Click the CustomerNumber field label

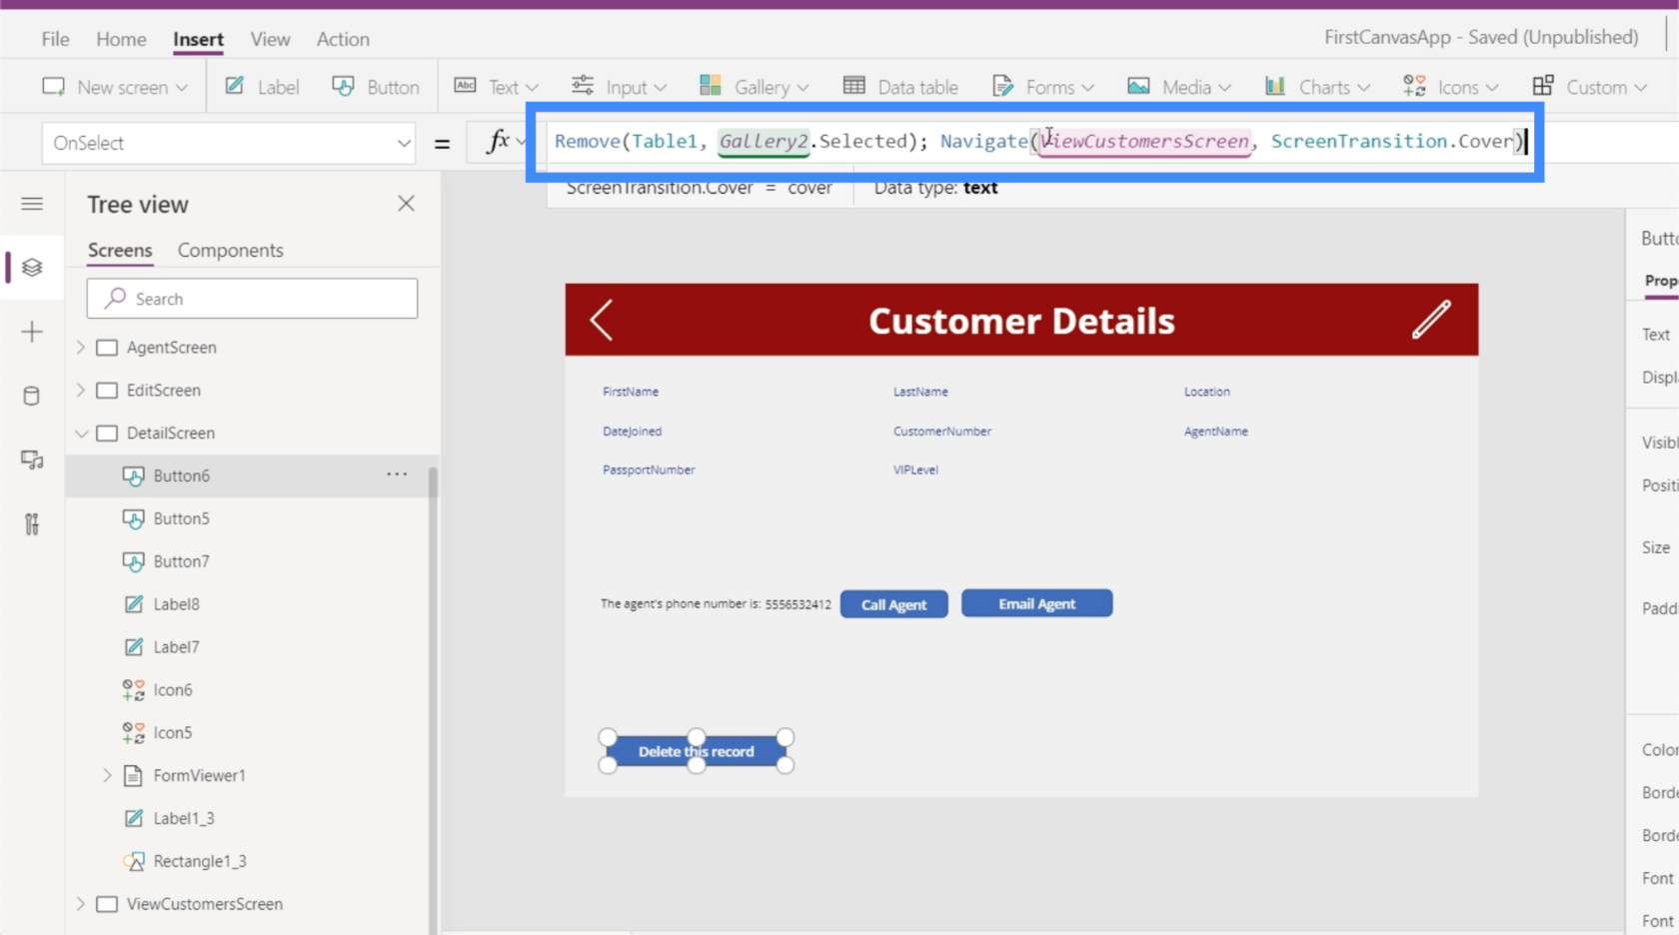(942, 432)
